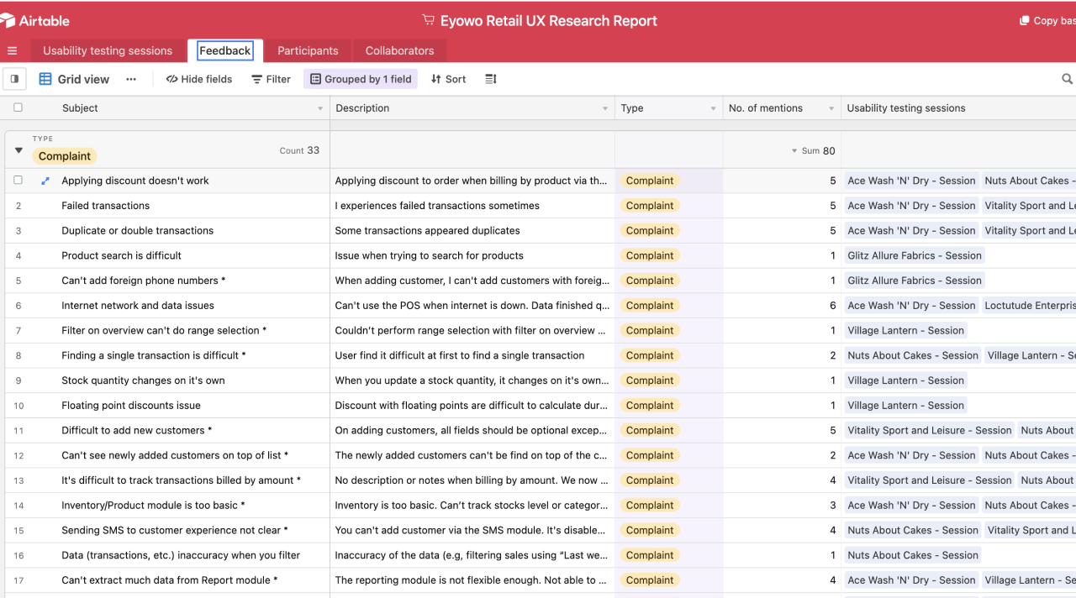Click the Hide fields button
This screenshot has height=598, width=1076.
199,79
